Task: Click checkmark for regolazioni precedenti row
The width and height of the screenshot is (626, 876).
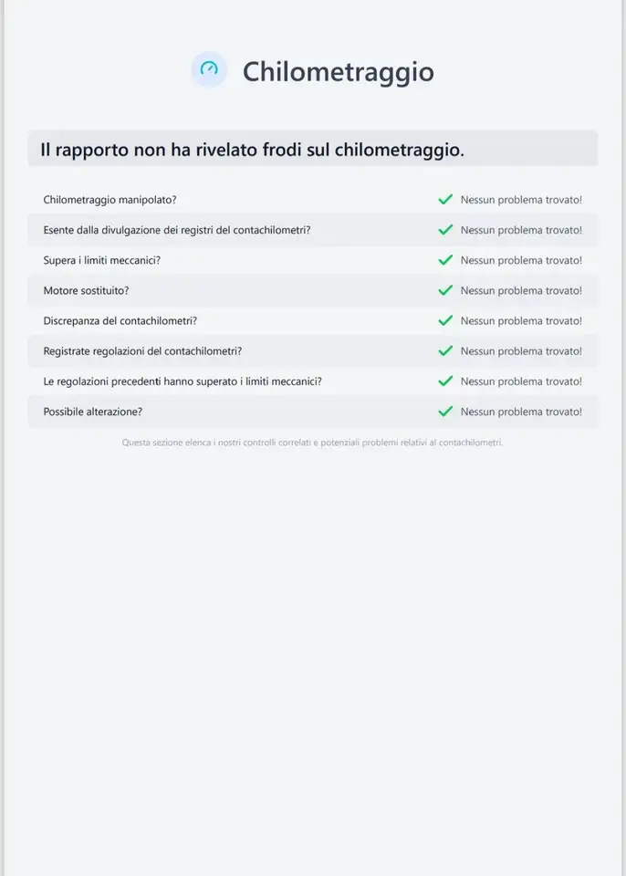Action: point(445,381)
